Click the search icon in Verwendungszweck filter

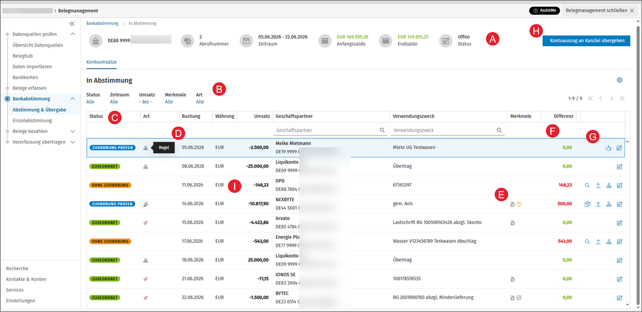(499, 130)
